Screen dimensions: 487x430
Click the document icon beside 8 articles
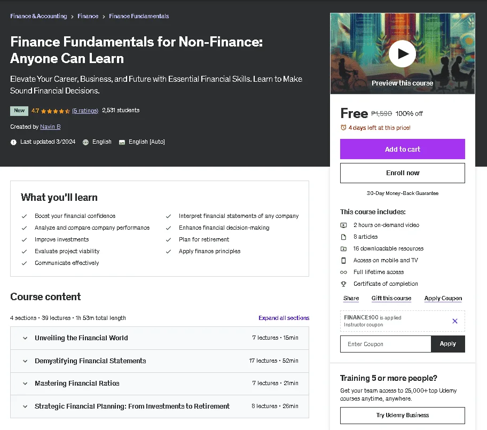click(343, 237)
